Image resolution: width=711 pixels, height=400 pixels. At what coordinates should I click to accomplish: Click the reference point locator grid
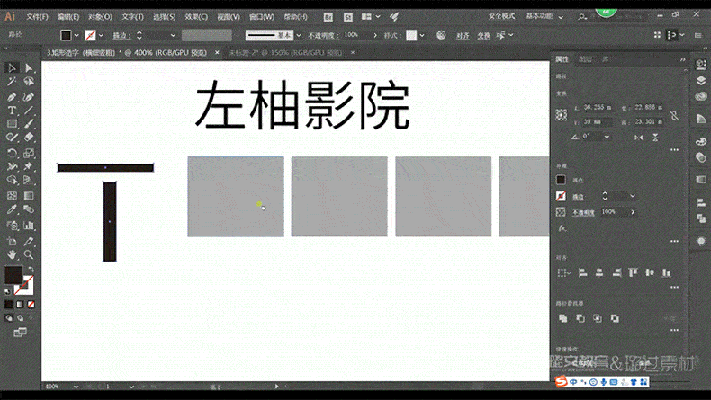click(562, 115)
